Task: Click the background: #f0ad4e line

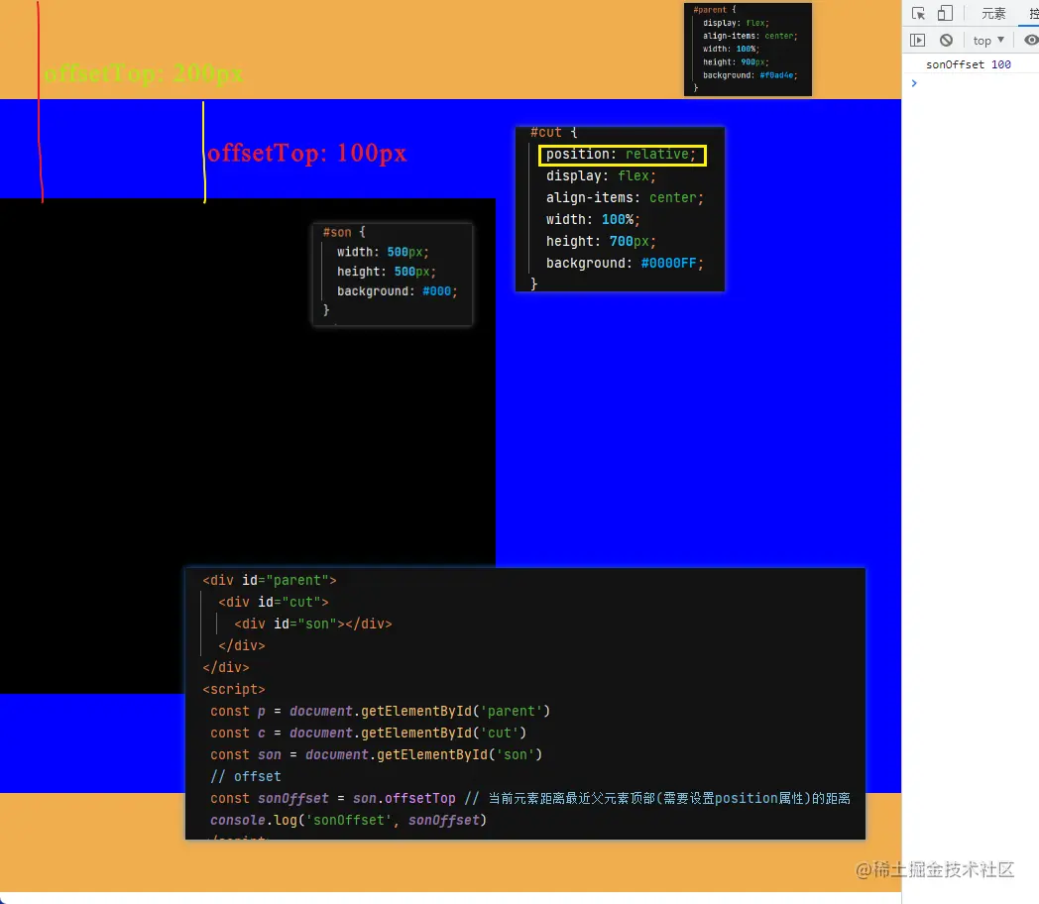Action: pos(750,75)
